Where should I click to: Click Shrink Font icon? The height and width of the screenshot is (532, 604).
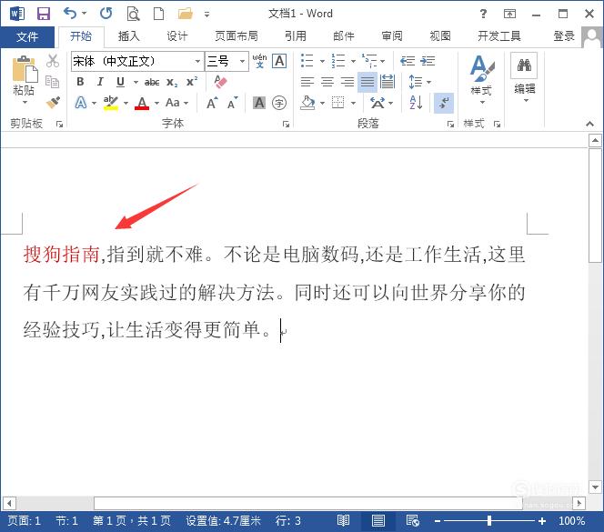tap(232, 103)
